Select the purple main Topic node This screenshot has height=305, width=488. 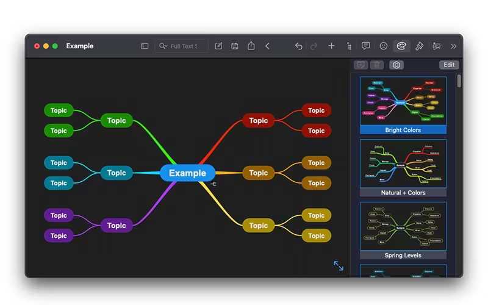pos(117,225)
